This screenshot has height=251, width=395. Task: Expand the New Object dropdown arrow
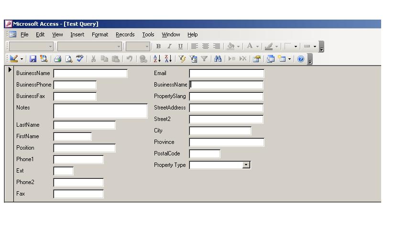click(x=289, y=59)
